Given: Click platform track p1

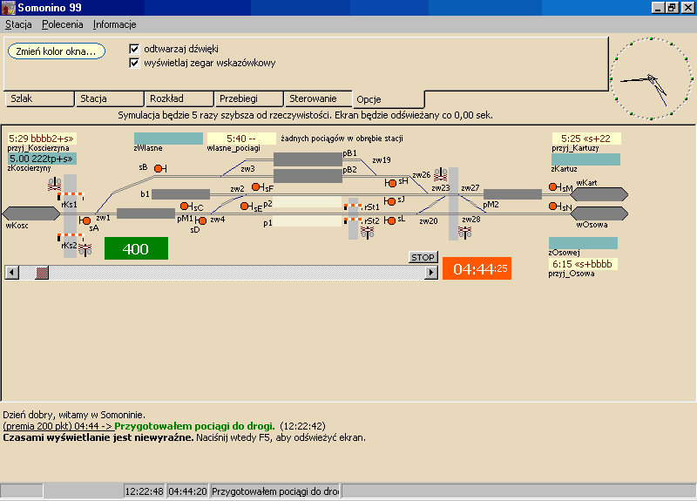Looking at the screenshot, I should click(x=307, y=221).
